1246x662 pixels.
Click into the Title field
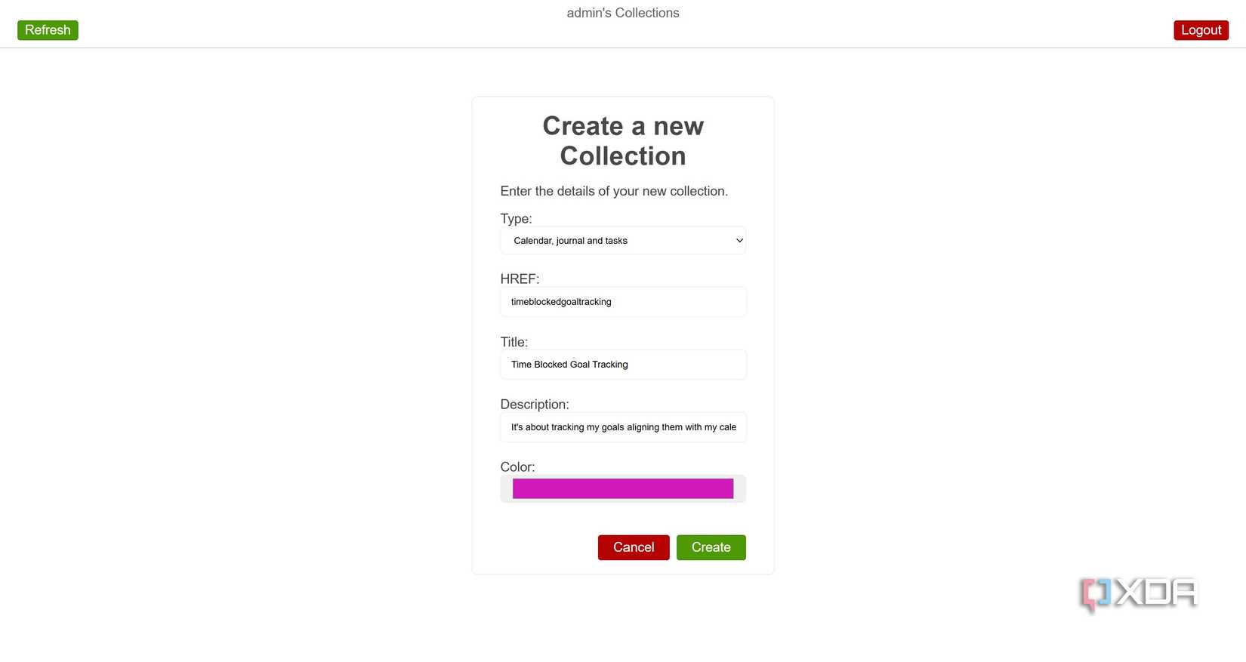[x=623, y=365]
